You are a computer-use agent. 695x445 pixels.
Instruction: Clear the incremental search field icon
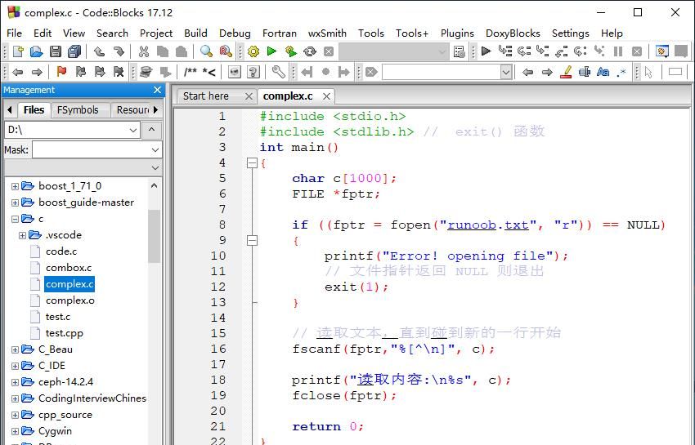pos(371,72)
